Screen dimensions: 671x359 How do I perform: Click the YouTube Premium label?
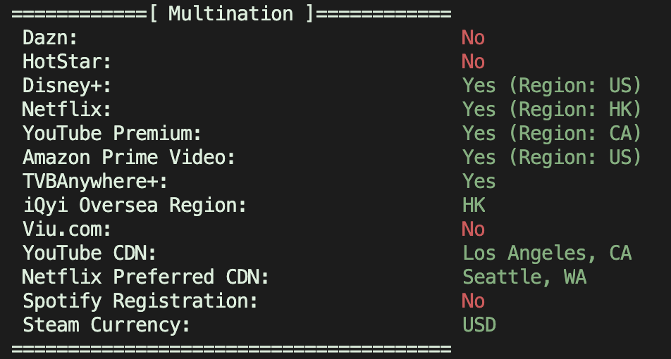112,134
